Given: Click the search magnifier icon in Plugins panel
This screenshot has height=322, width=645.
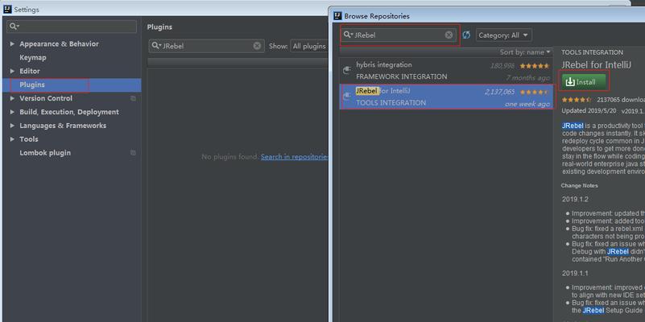Looking at the screenshot, I should pyautogui.click(x=156, y=46).
